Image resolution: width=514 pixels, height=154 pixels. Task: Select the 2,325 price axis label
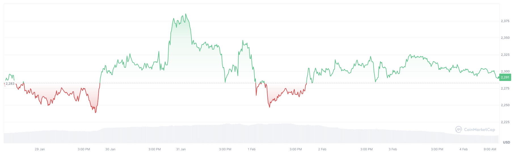(505, 55)
